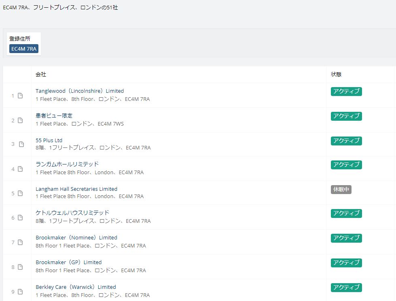Click the address under Brookmaker (GP) Limited
Image resolution: width=396 pixels, height=301 pixels.
pos(91,271)
